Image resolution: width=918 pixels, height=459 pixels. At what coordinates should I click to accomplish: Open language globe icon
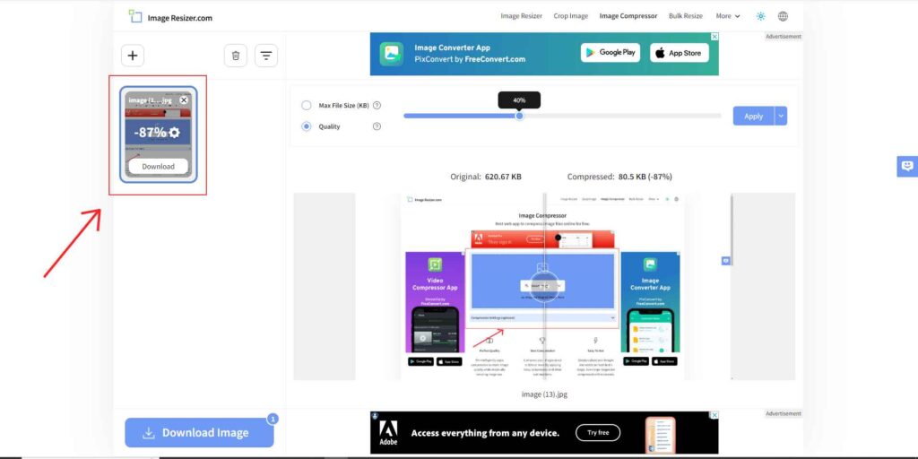783,16
